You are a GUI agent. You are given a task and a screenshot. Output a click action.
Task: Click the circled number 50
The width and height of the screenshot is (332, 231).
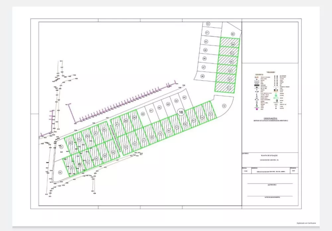[206, 42]
